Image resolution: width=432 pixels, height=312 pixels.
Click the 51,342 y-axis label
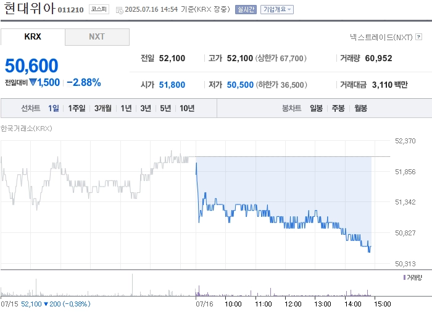405,202
